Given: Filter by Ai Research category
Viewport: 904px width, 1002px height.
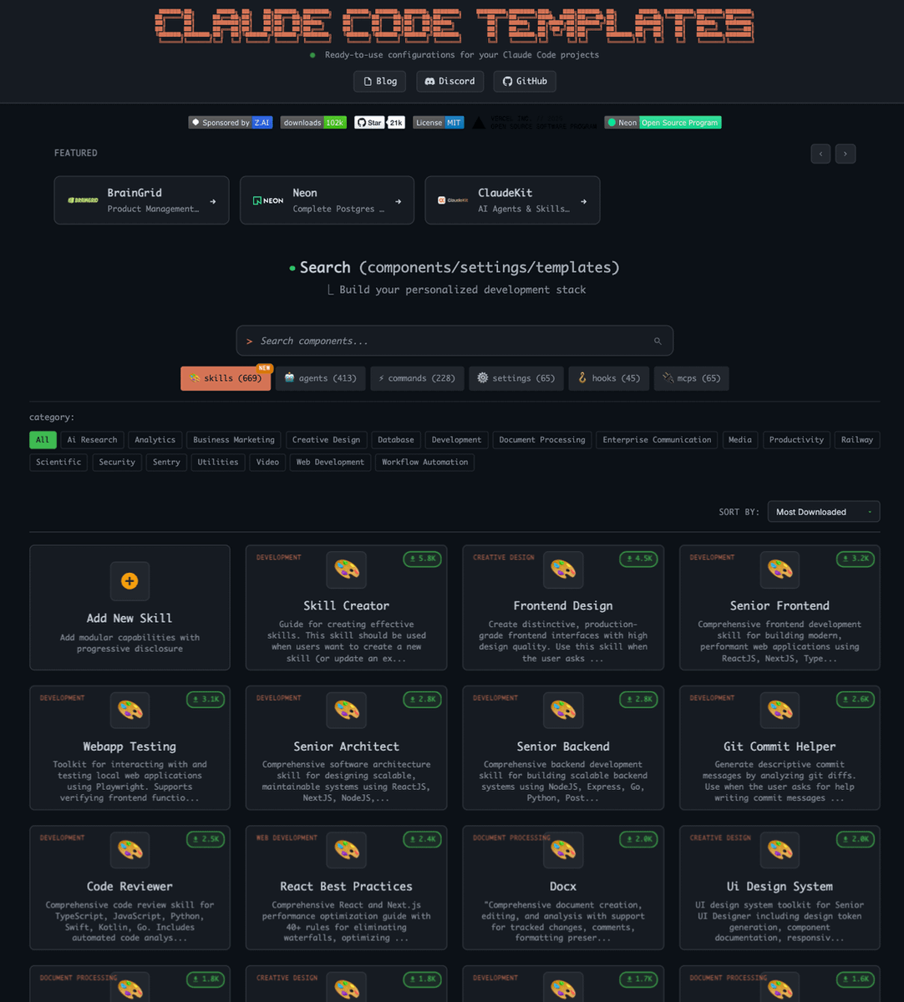Looking at the screenshot, I should coord(92,439).
